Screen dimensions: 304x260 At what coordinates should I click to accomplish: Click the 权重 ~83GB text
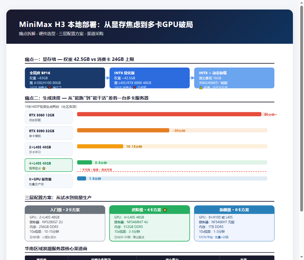tap(39, 78)
